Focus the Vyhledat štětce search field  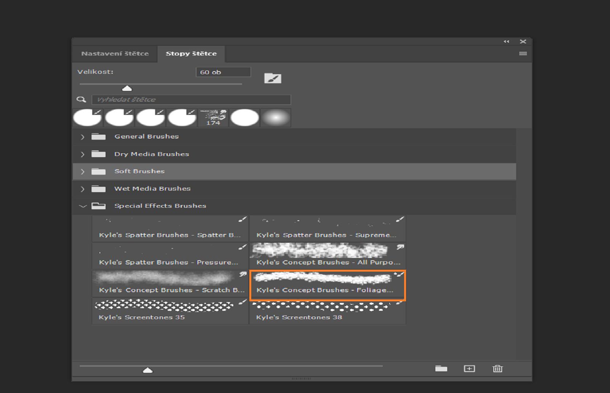[191, 100]
